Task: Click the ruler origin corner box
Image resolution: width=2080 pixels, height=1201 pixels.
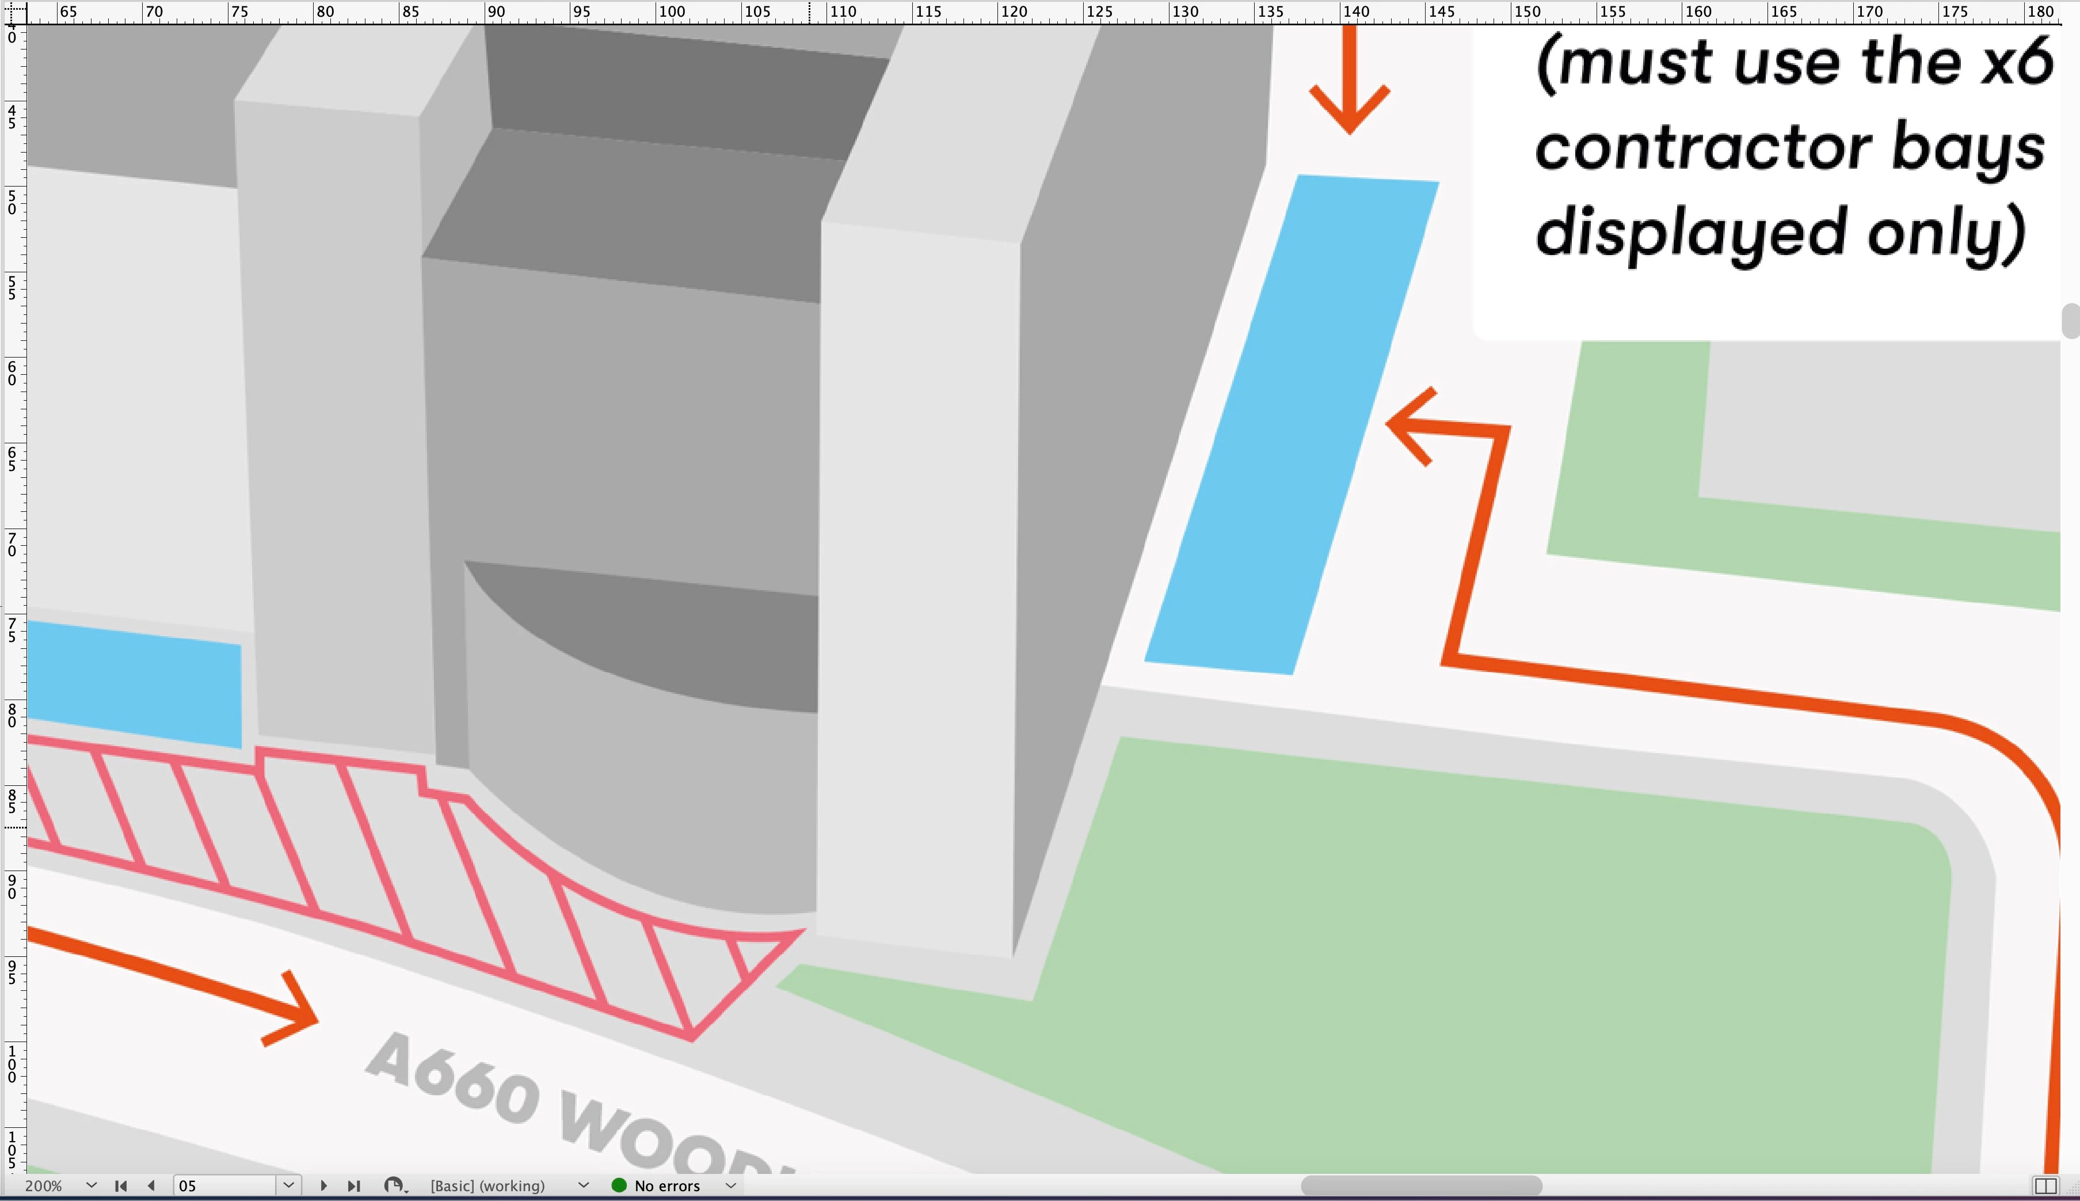Action: tap(12, 12)
